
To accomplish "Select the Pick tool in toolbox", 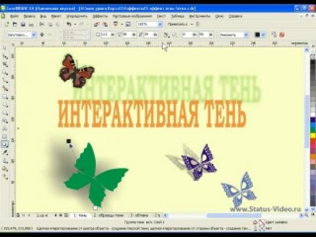I will point(5,48).
